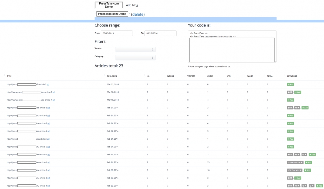The height and width of the screenshot is (189, 324).
Task: Remove first keyword tag in es-article-2 row
Action: [291, 108]
